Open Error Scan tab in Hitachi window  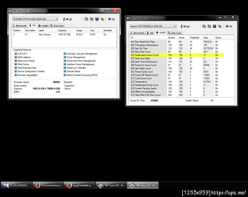tap(174, 33)
